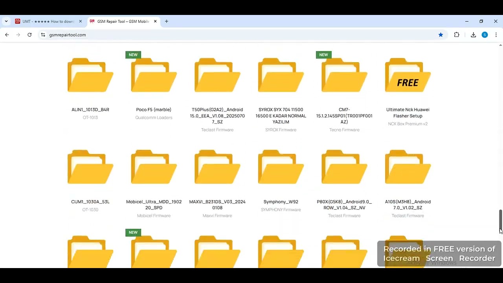Open the MAXVI_B231DS_V03 folder icon

pyautogui.click(x=217, y=167)
